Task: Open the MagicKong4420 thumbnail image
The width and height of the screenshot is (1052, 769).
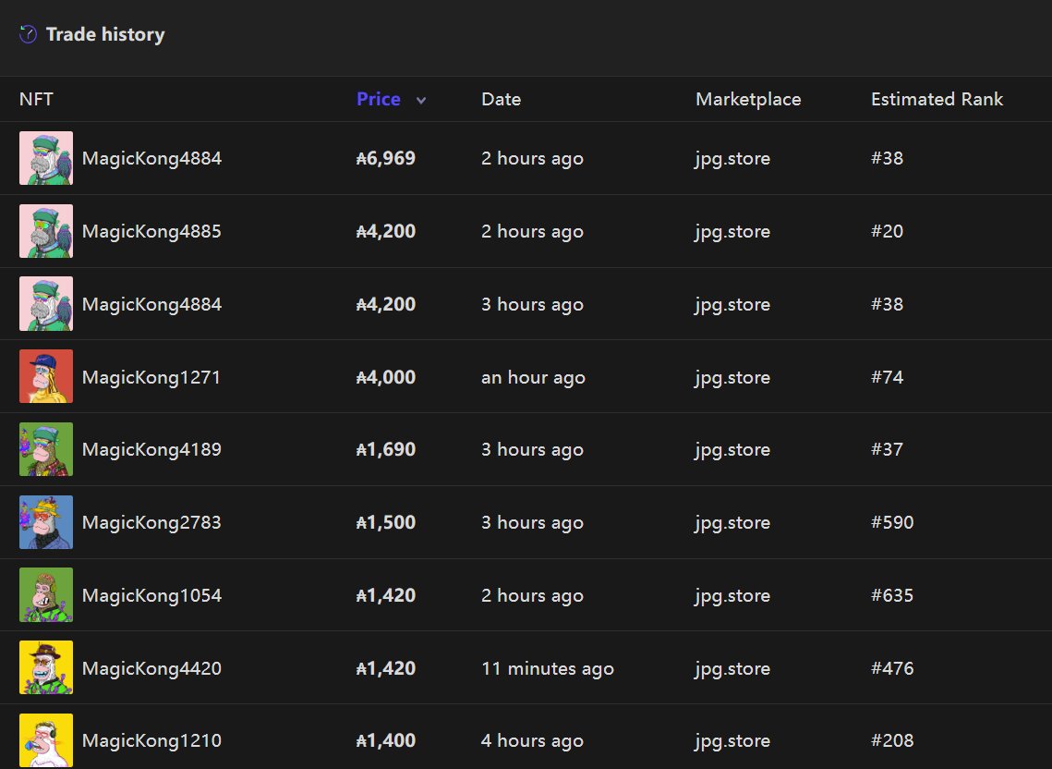Action: pyautogui.click(x=46, y=667)
